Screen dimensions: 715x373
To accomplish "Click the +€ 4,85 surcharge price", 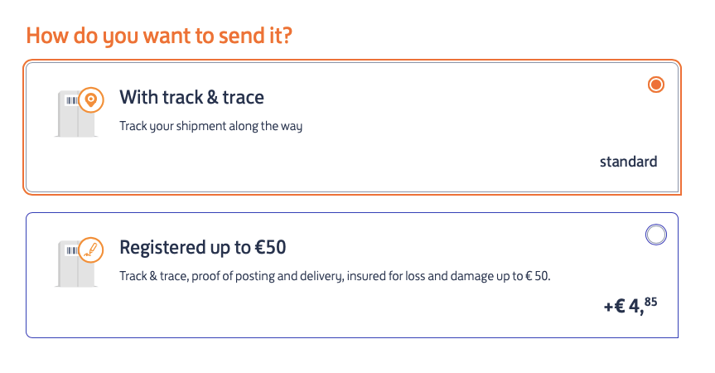I will [630, 306].
